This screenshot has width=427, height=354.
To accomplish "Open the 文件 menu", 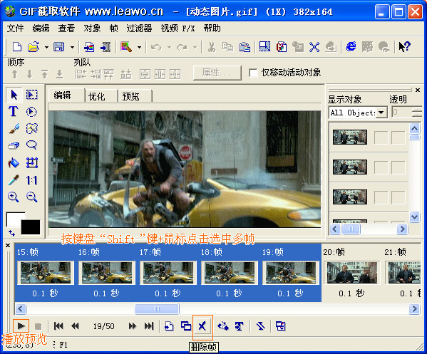I will 15,28.
